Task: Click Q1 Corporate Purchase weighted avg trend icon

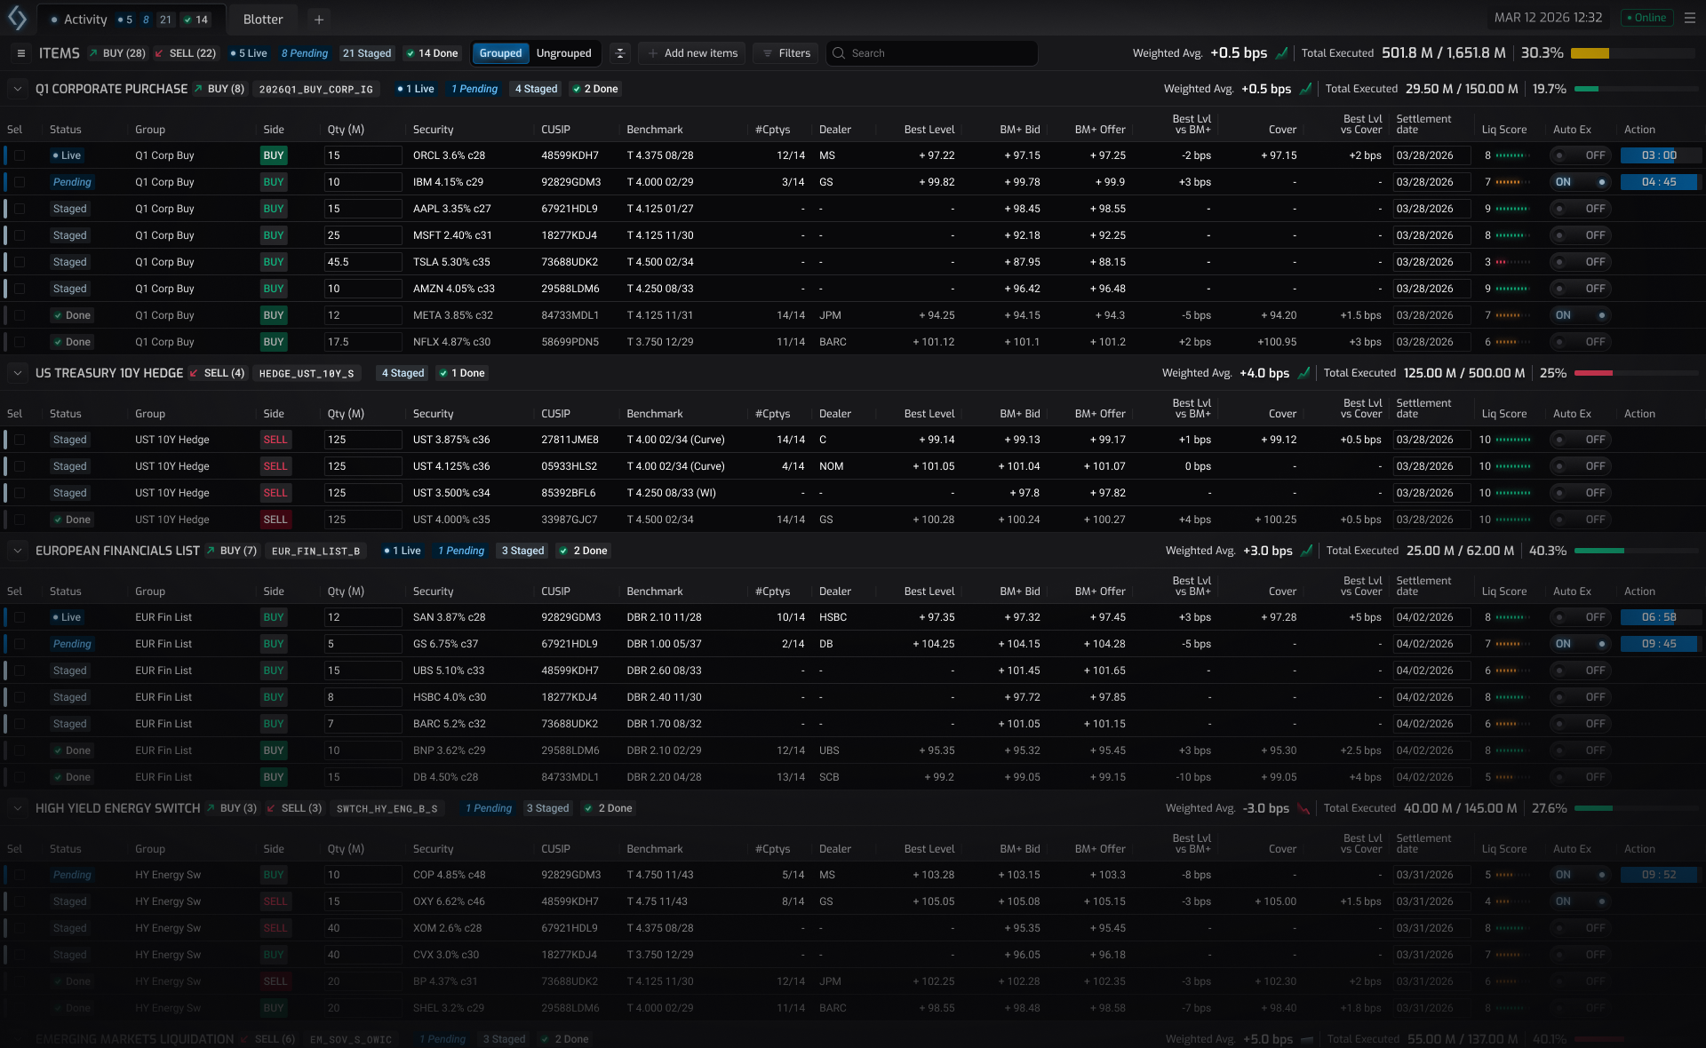Action: click(1305, 89)
